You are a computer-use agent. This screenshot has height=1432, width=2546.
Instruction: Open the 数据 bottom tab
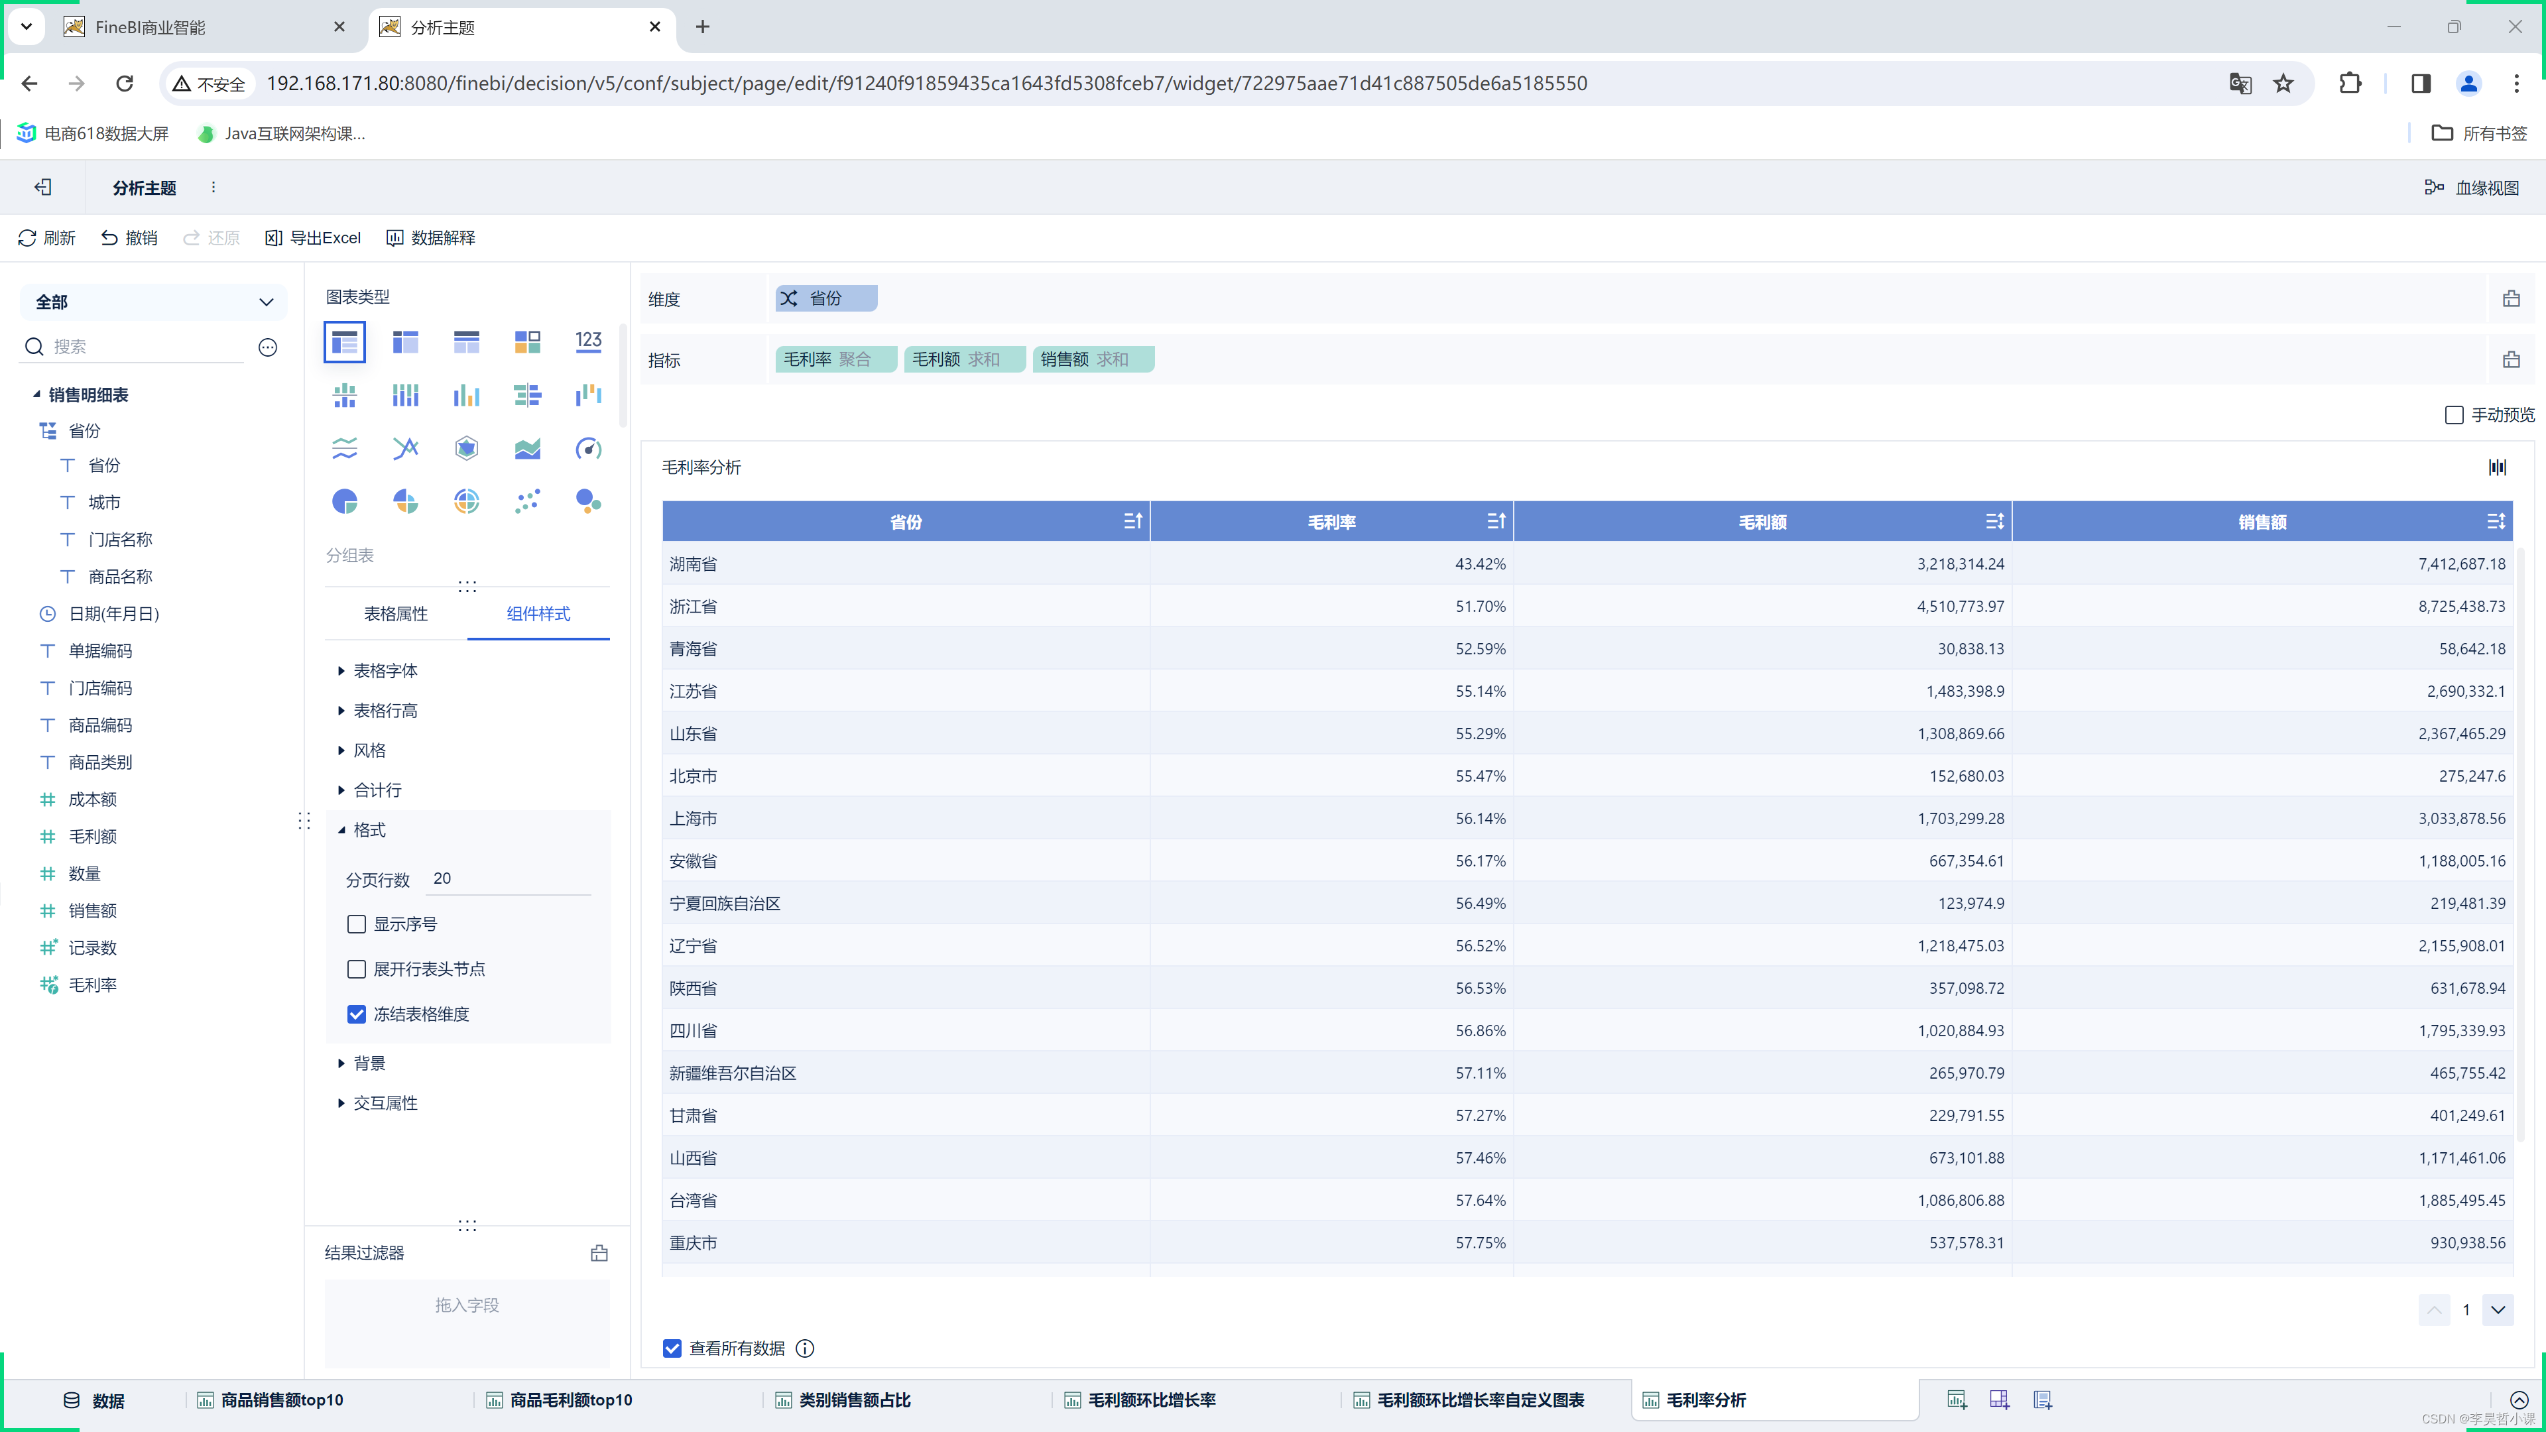pyautogui.click(x=94, y=1400)
